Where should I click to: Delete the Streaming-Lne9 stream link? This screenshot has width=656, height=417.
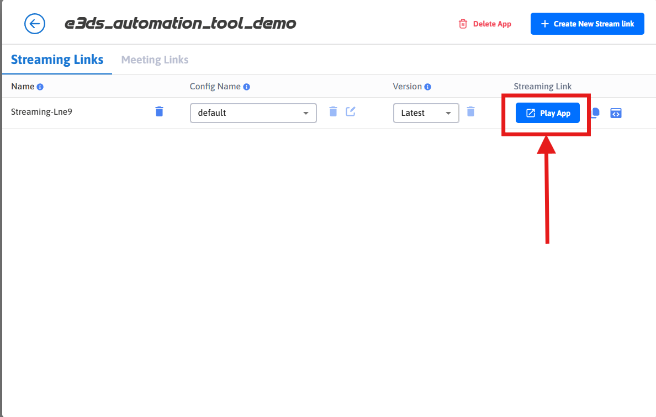click(159, 112)
